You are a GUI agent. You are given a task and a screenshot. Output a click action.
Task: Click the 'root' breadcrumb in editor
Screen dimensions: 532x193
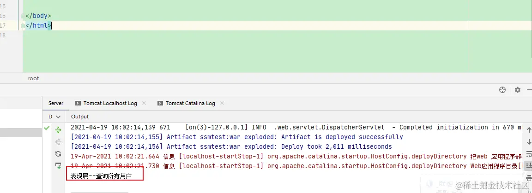click(33, 78)
